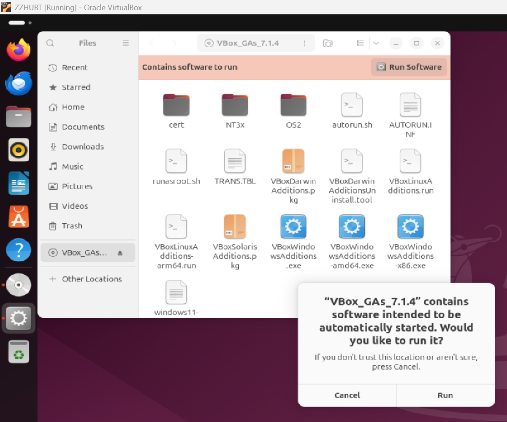Select VBoxDarwinAdditionsUninstall.tool file
The height and width of the screenshot is (422, 507).
[x=352, y=176]
